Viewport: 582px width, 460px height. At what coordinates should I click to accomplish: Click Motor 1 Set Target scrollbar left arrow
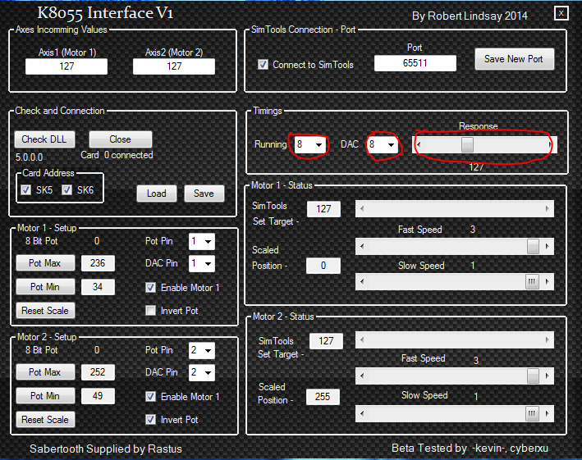click(x=362, y=209)
